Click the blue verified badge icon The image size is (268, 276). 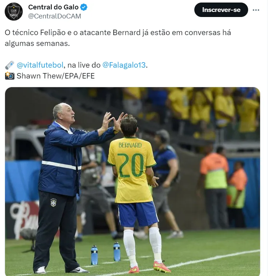(x=84, y=7)
